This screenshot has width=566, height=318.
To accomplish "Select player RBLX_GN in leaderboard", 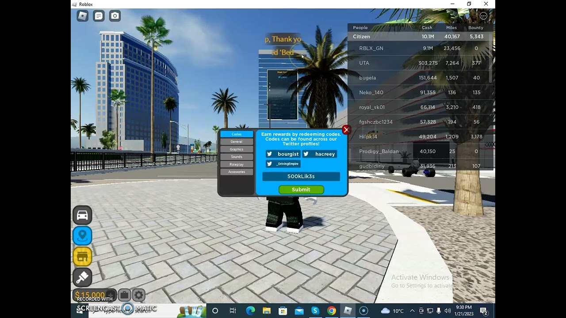I will tap(419, 48).
